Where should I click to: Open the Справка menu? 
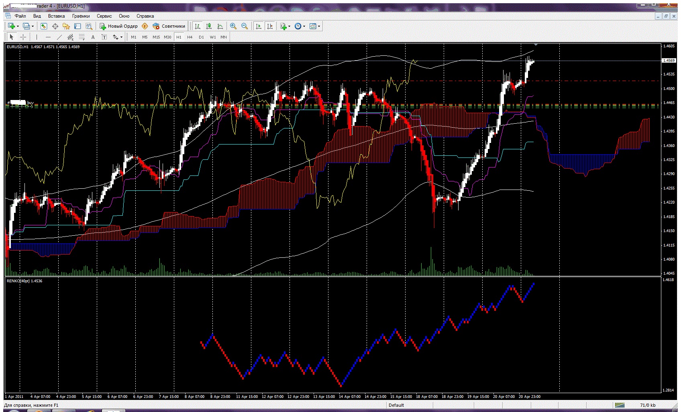(145, 16)
